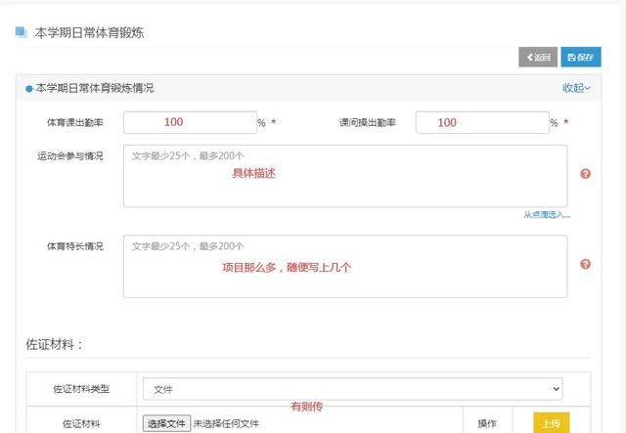The image size is (626, 433).
Task: Click the help icon beside 运动会参与情况
Action: click(x=585, y=174)
